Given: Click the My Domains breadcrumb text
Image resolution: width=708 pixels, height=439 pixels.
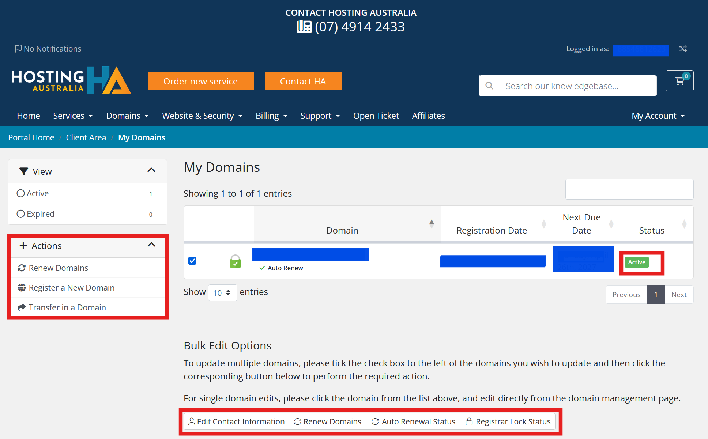Looking at the screenshot, I should (142, 137).
